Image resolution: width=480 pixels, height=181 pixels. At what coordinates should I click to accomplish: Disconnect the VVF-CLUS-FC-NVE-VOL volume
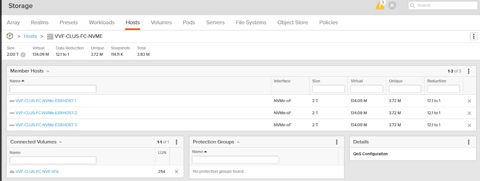[177, 172]
